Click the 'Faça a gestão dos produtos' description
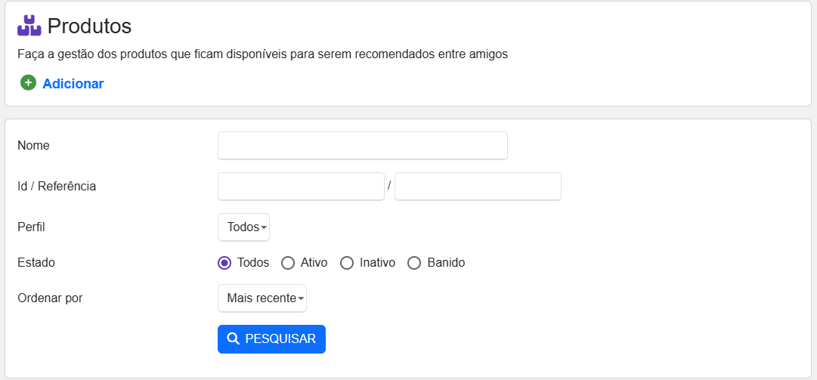 pyautogui.click(x=262, y=54)
